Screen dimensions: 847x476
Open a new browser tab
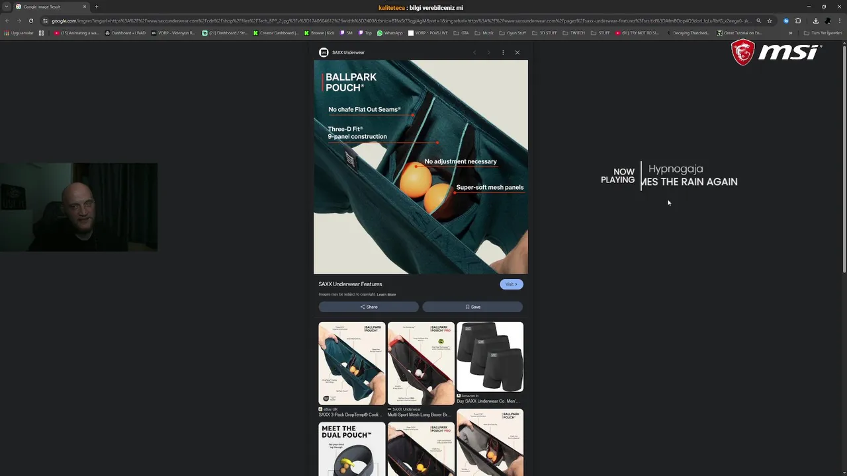pyautogui.click(x=96, y=7)
